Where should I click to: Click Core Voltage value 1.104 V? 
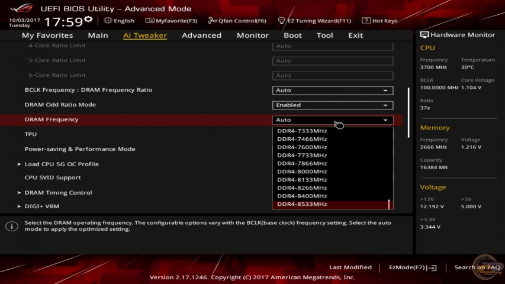click(471, 88)
